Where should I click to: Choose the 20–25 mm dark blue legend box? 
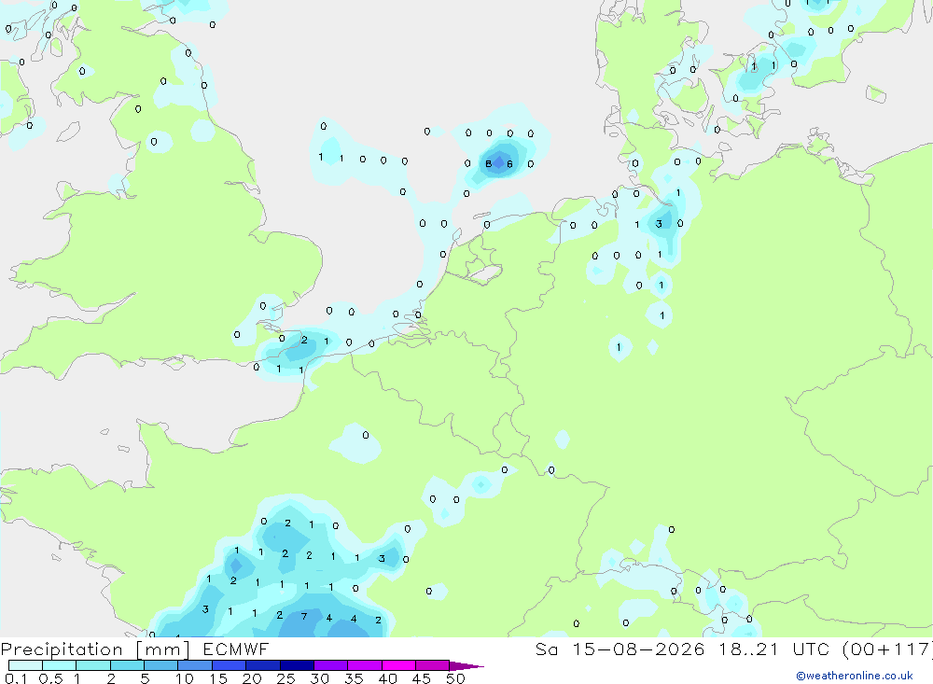[x=263, y=665]
